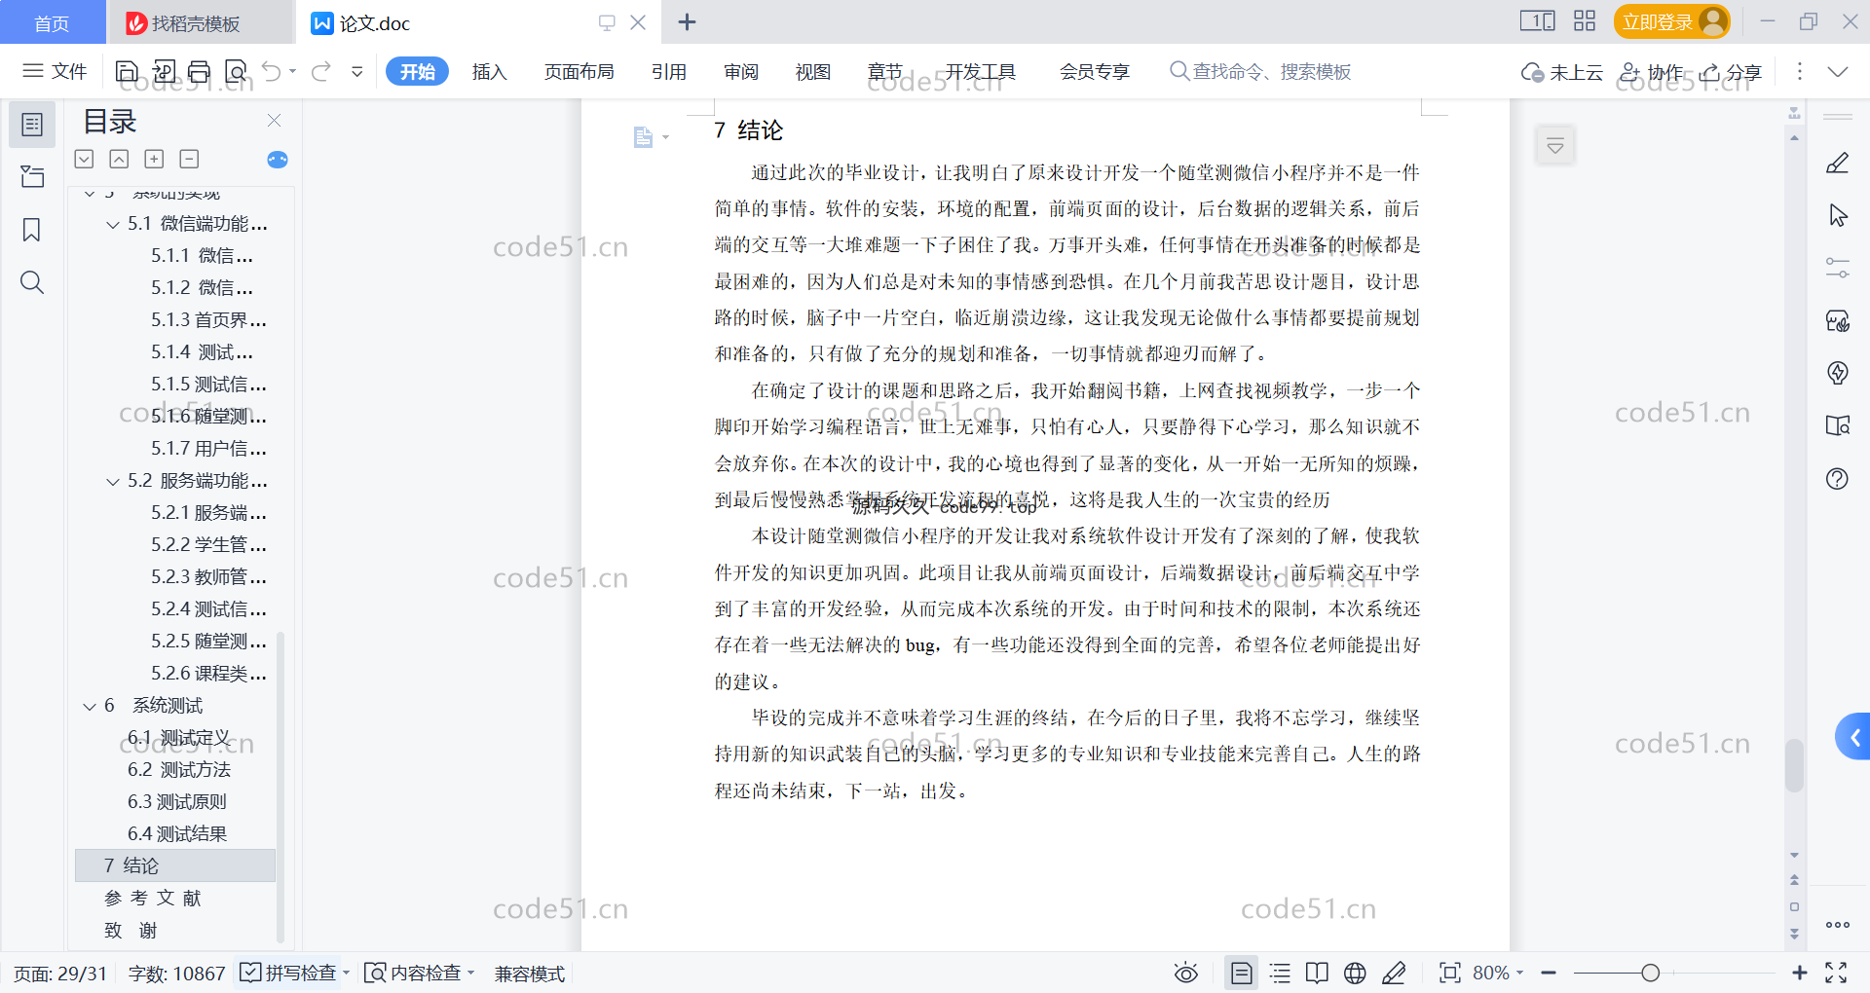Image resolution: width=1870 pixels, height=993 pixels.
Task: Open the find sidebar magnifier icon
Action: (32, 282)
